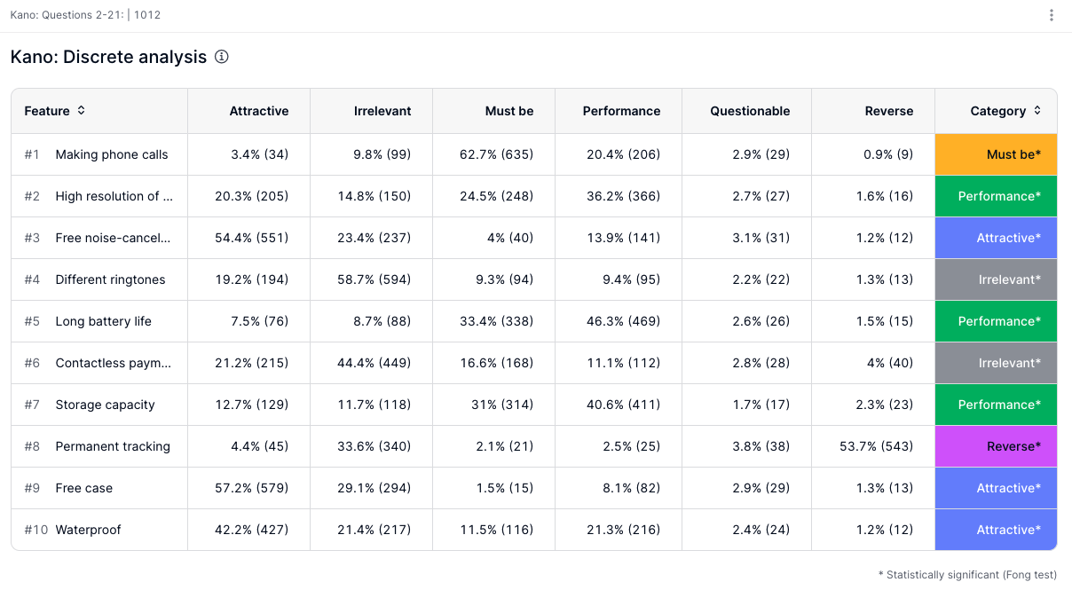
Task: Click the Irrelevant column header
Action: [x=382, y=111]
